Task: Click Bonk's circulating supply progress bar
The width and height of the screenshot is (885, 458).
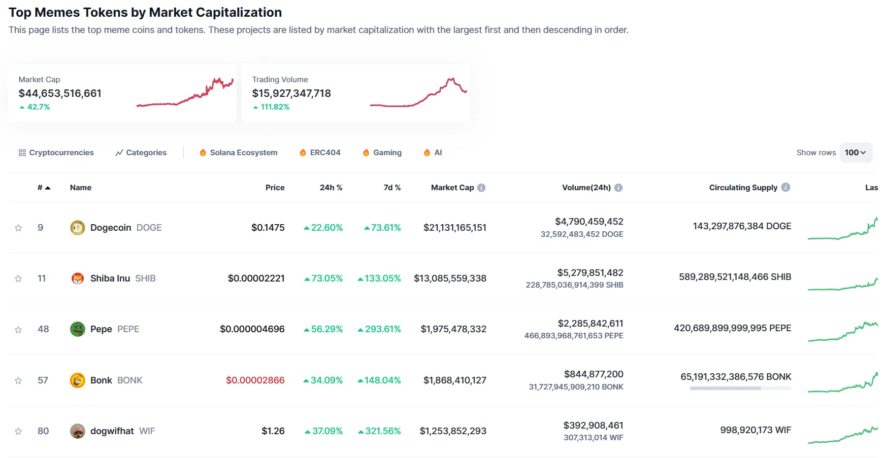Action: pos(741,389)
